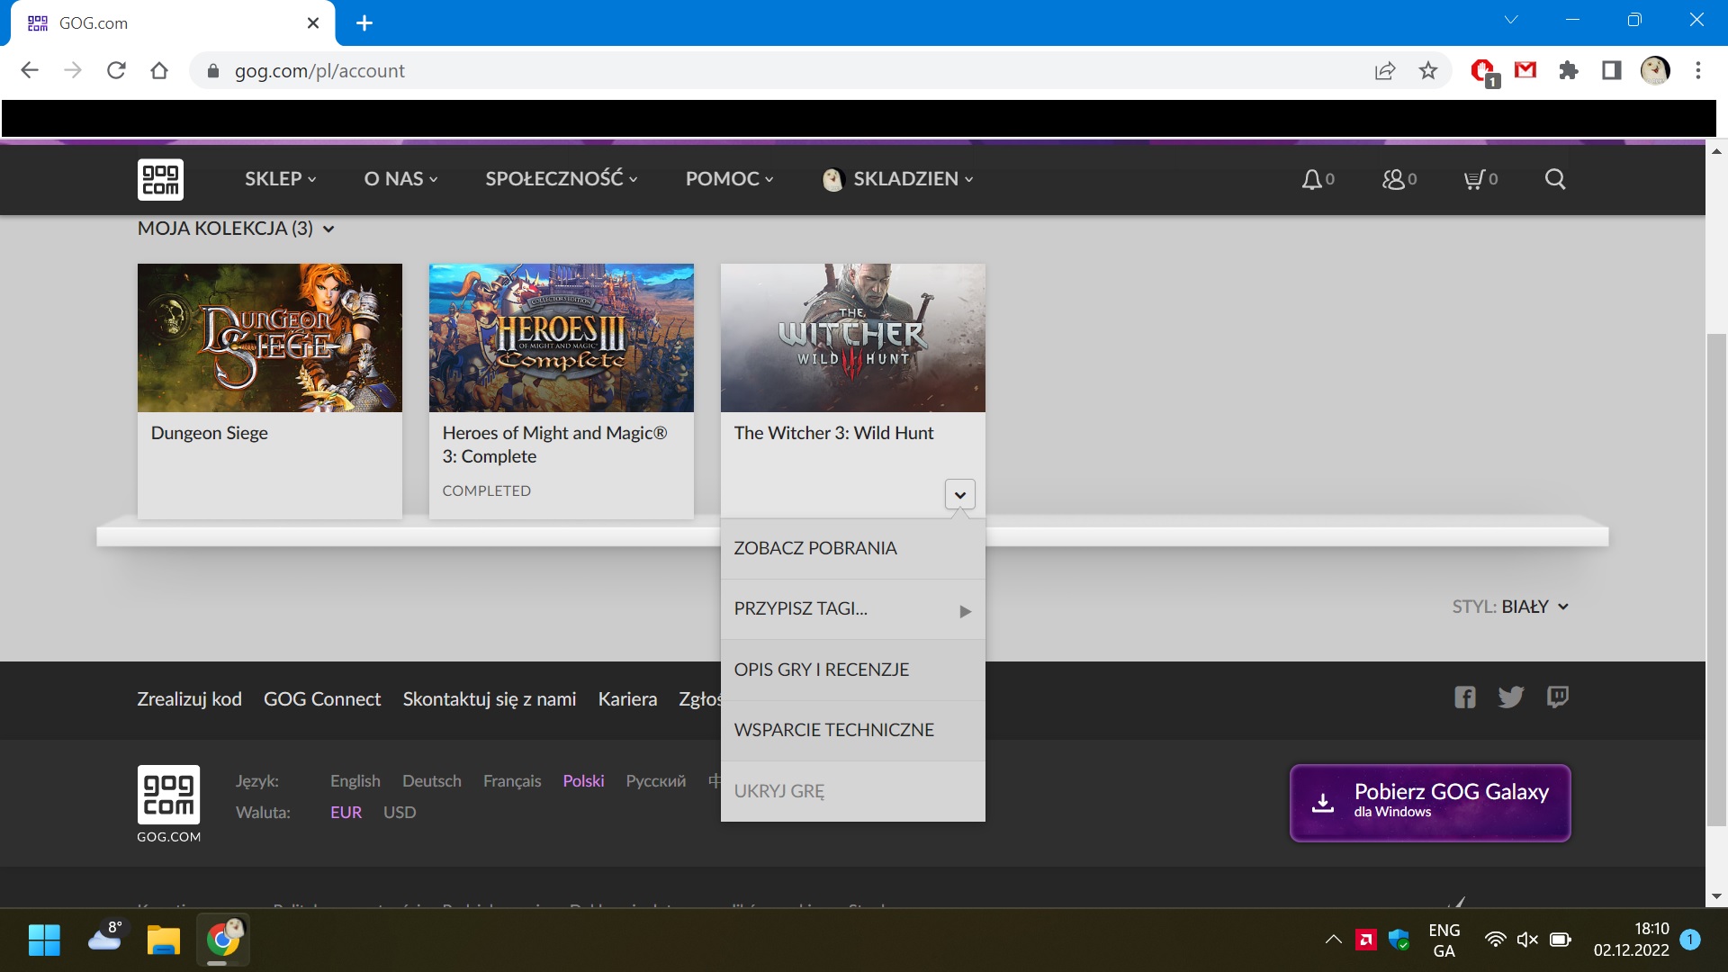Go back in browser history

coord(30,70)
